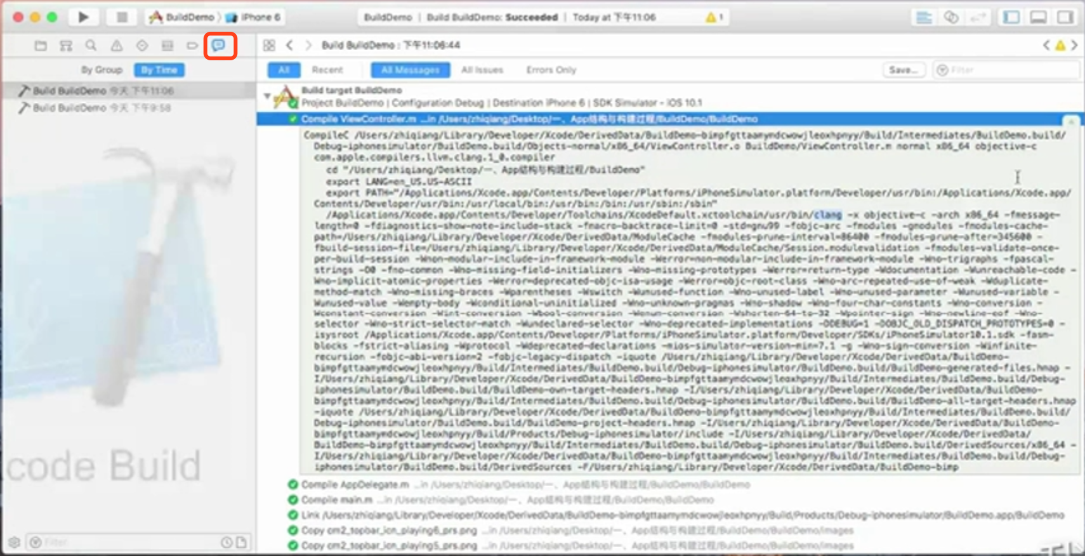The image size is (1085, 556).
Task: Jump to the previous issue
Action: 1046,45
